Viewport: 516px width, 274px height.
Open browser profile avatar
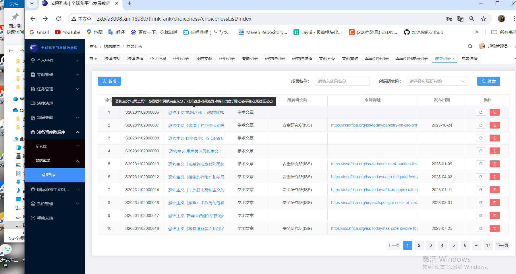point(501,19)
